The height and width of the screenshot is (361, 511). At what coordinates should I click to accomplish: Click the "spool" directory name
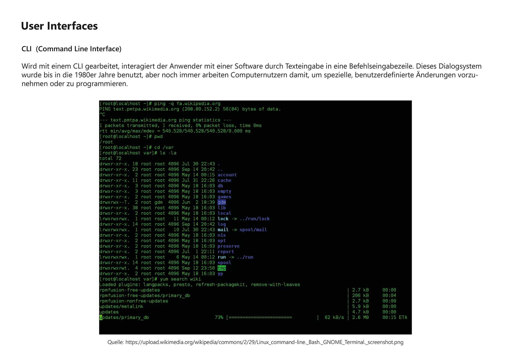[224, 263]
